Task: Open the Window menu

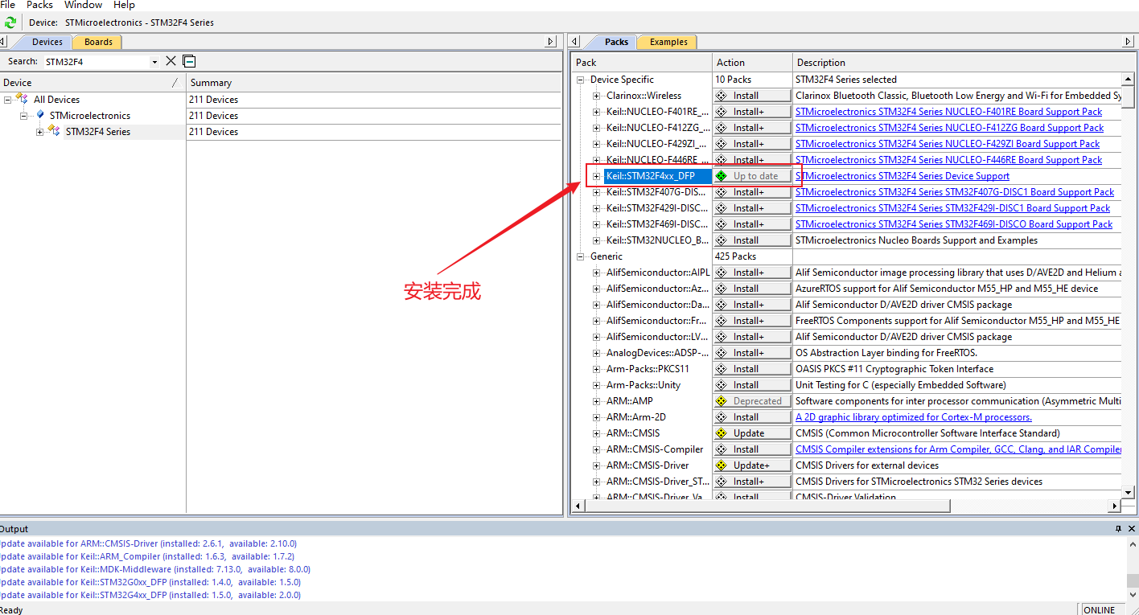Action: 83,5
